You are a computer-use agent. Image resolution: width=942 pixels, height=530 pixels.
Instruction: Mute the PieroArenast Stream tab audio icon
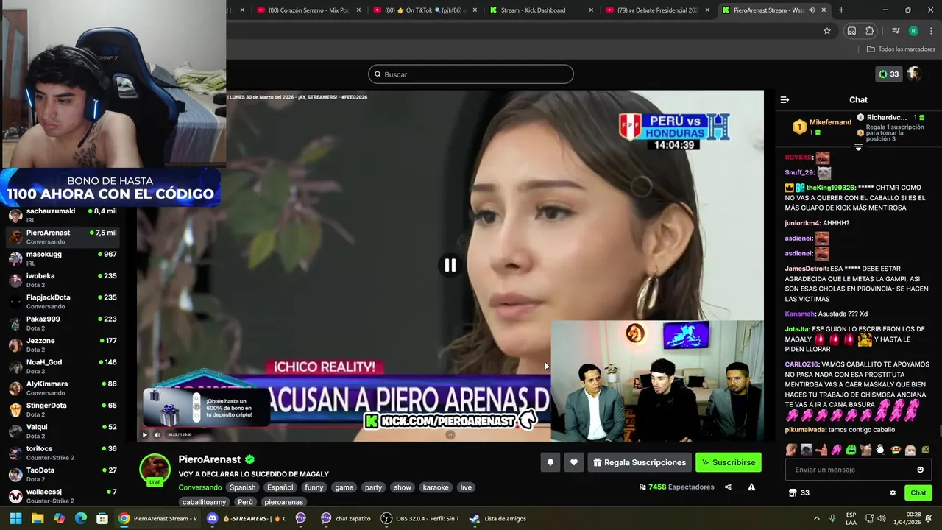click(x=812, y=10)
